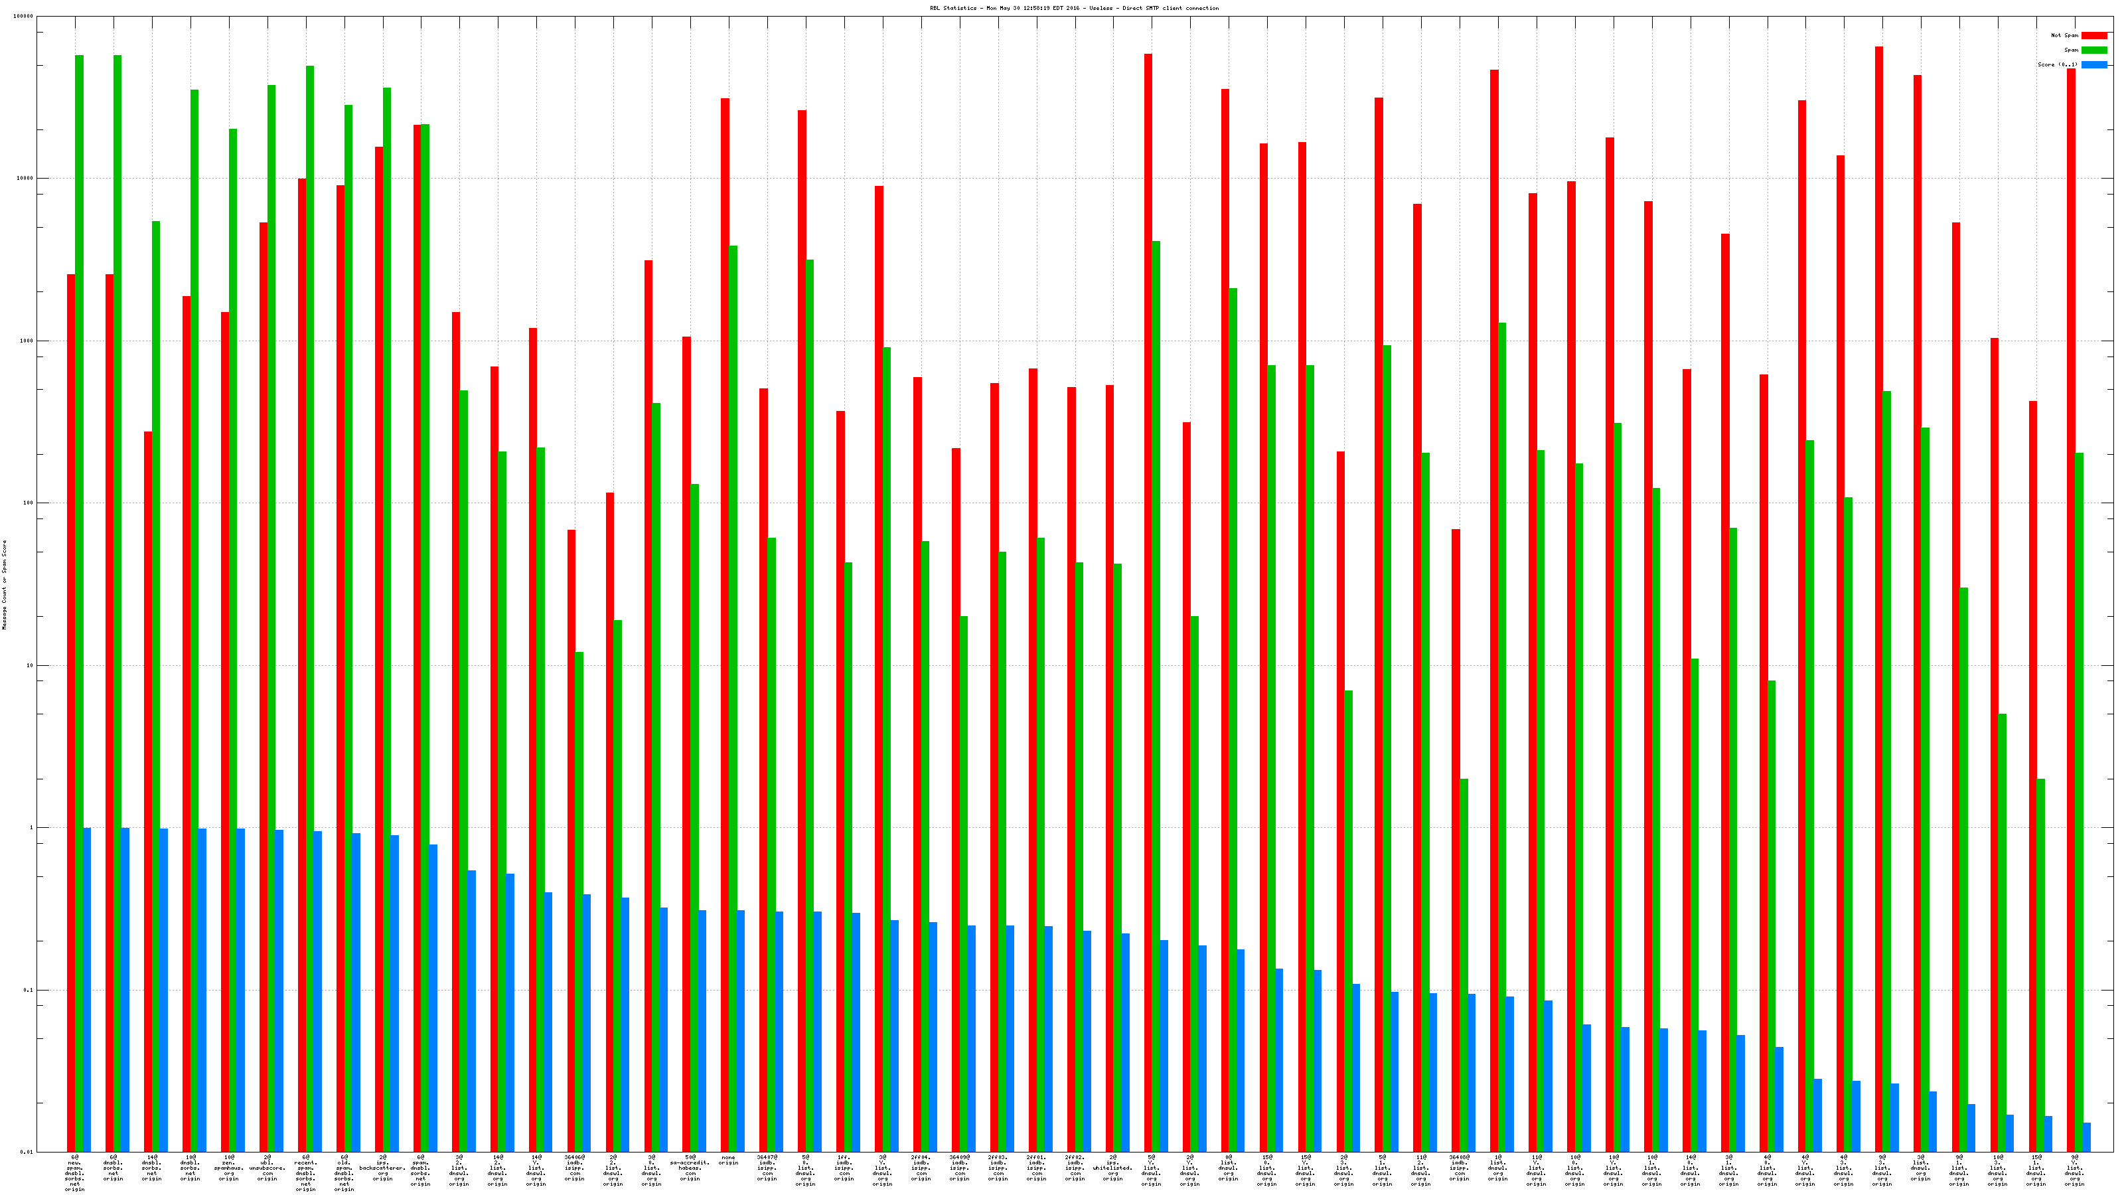Click the leftmost blue Score bar
This screenshot has width=2124, height=1195.
pos(86,990)
